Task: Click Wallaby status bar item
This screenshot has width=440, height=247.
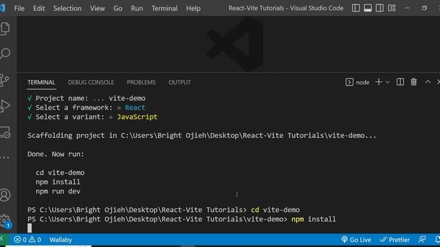Action: 60,239
